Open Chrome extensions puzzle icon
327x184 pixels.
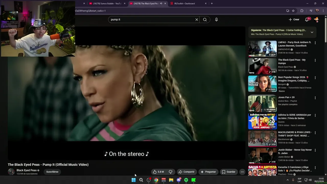point(302,11)
